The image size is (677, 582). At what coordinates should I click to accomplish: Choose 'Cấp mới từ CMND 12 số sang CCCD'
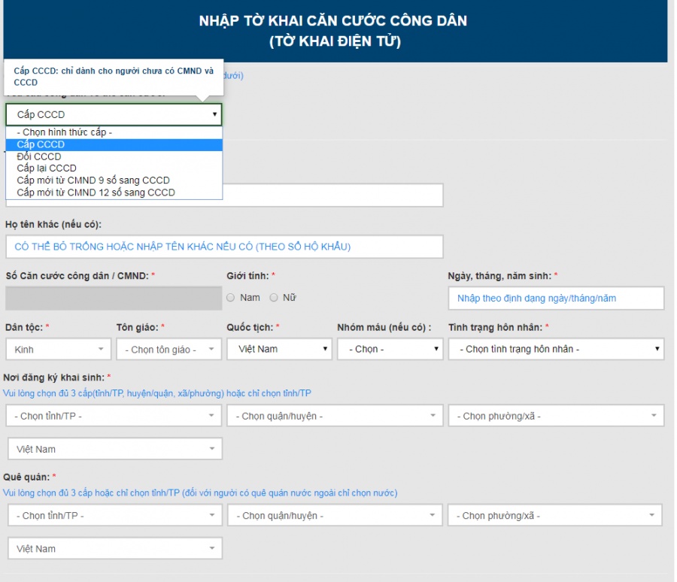coord(114,192)
